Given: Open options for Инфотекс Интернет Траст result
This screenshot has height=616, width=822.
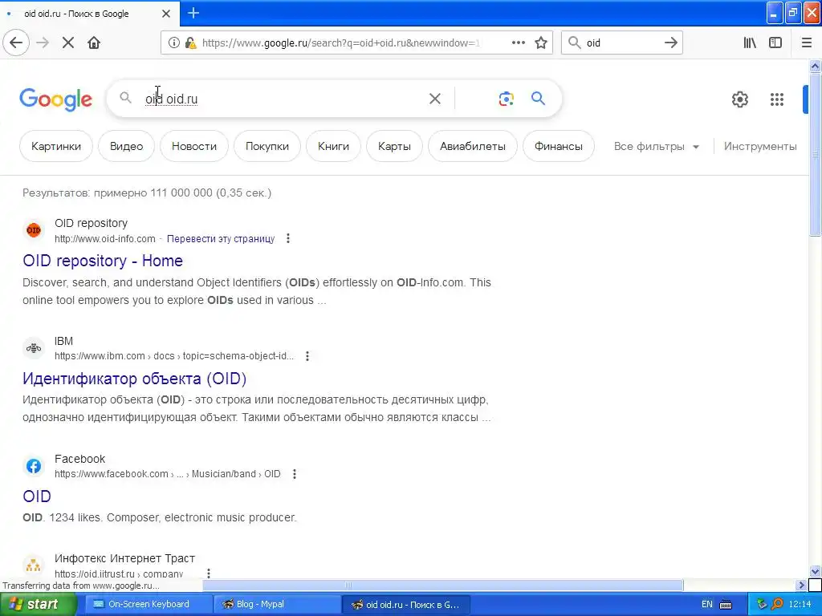Looking at the screenshot, I should pos(208,573).
